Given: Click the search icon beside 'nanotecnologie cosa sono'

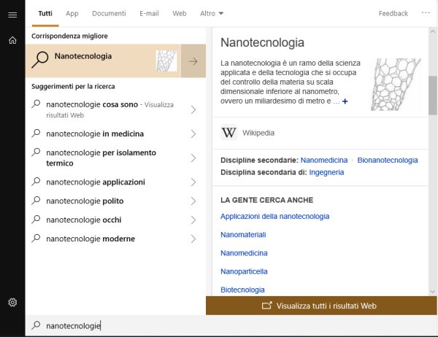Looking at the screenshot, I should point(36,104).
